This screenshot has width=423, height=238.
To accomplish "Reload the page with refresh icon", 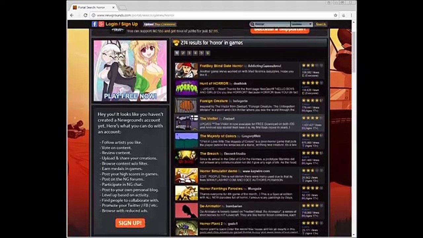I will pos(85,15).
